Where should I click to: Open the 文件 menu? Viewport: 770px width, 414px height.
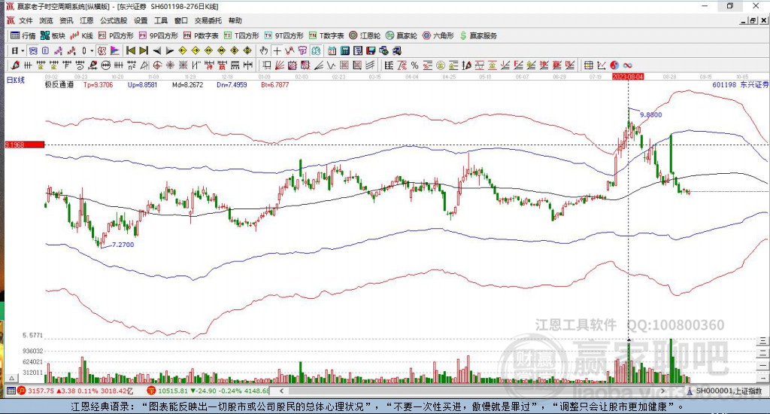click(26, 20)
